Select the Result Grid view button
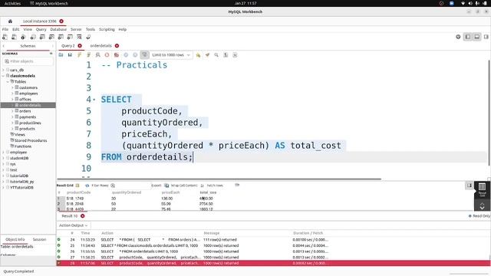Screen dimensions: 491x276 (x=482, y=189)
